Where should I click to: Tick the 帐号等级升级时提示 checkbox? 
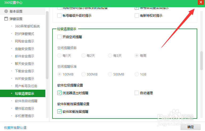coord(59,15)
